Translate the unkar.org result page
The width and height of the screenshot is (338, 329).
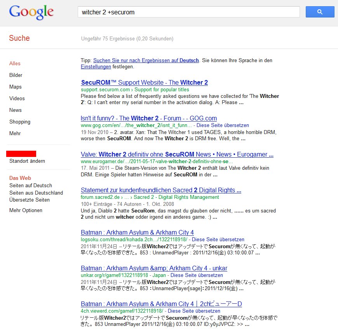197,275
